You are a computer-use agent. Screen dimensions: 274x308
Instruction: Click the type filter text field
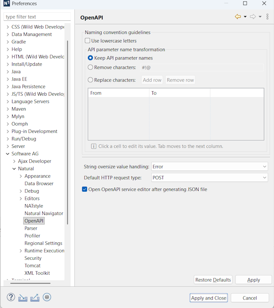coord(37,17)
